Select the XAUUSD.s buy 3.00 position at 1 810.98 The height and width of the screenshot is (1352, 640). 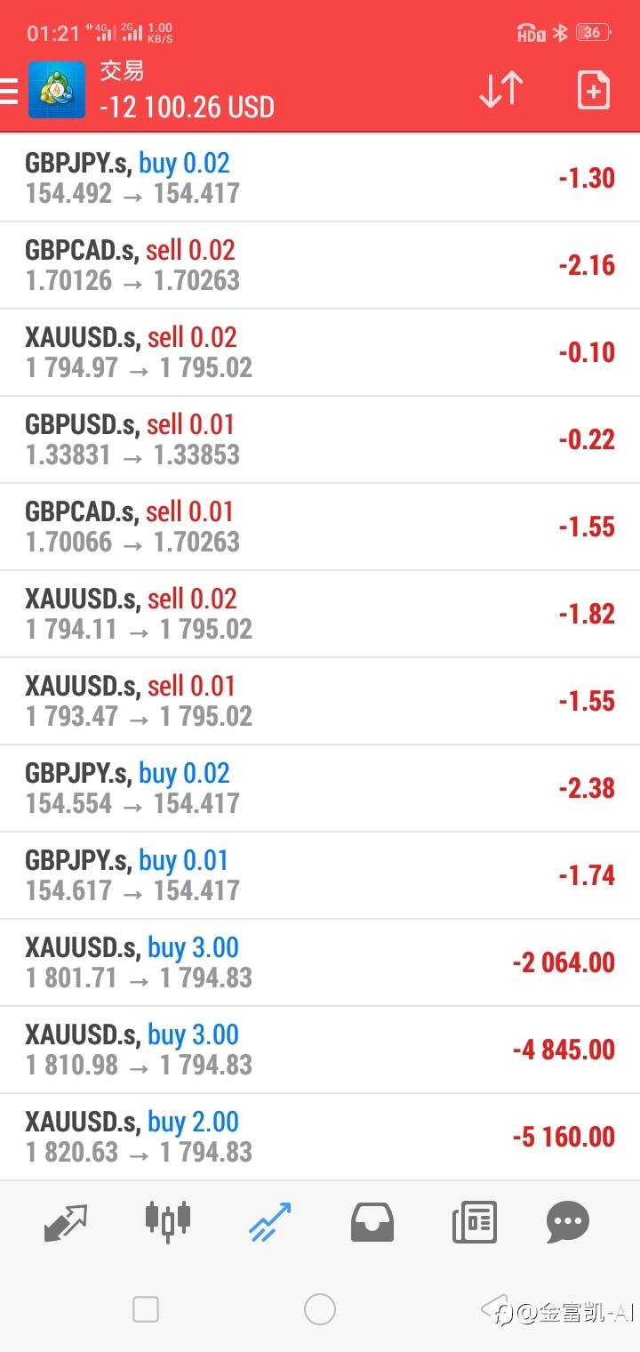point(320,1050)
